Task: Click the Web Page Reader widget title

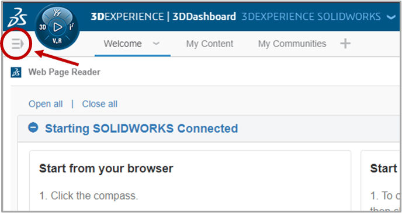Action: tap(64, 72)
